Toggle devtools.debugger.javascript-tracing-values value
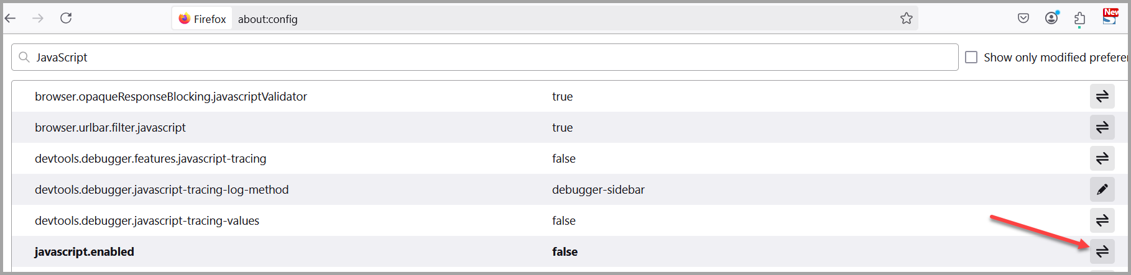 (1102, 220)
